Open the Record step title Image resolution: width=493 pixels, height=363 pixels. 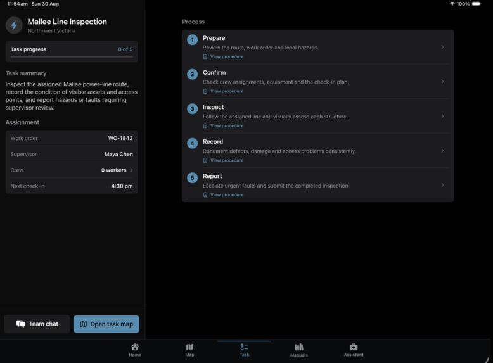pyautogui.click(x=213, y=142)
